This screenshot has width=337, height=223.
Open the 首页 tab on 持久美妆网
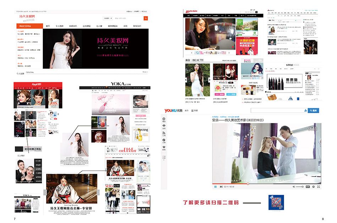click(x=48, y=26)
